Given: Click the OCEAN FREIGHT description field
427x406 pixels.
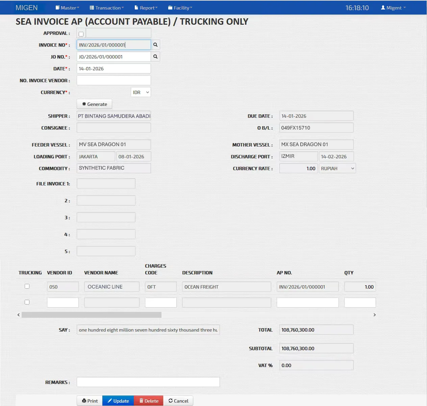Looking at the screenshot, I should [227, 287].
